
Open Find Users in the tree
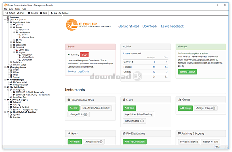[x=17, y=62]
